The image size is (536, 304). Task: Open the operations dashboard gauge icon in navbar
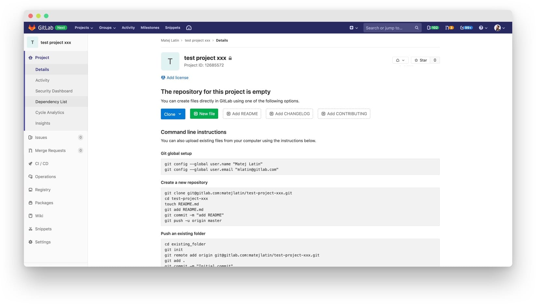click(x=189, y=28)
